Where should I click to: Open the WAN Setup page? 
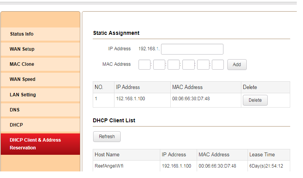(40, 49)
